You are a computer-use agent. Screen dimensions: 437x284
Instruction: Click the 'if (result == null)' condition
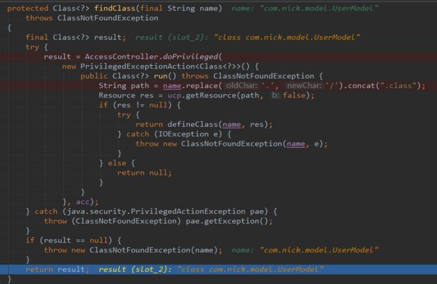pyautogui.click(x=69, y=240)
